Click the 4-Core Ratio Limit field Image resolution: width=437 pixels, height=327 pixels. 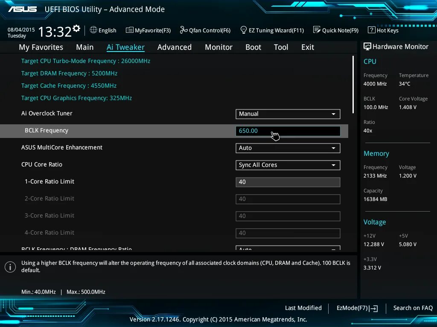coord(288,233)
